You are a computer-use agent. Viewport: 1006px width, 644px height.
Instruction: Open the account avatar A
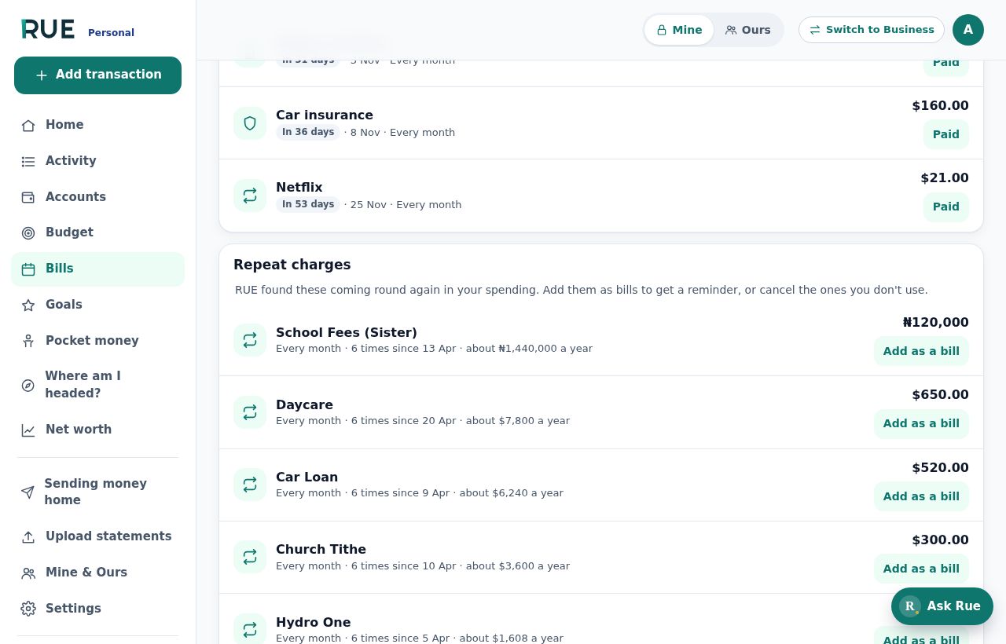tap(968, 30)
